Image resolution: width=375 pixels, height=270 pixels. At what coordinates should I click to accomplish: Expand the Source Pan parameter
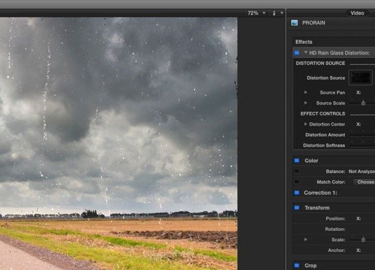click(x=305, y=92)
